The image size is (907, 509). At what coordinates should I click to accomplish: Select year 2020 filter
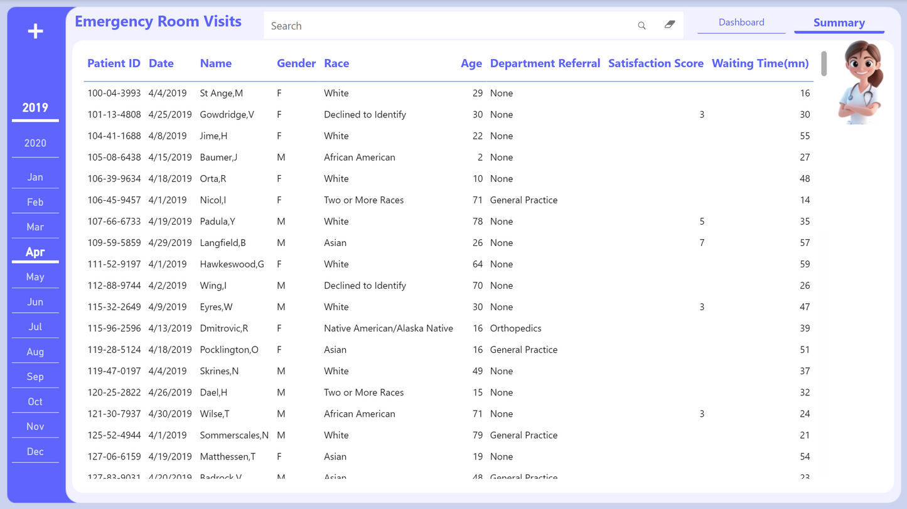tap(35, 144)
